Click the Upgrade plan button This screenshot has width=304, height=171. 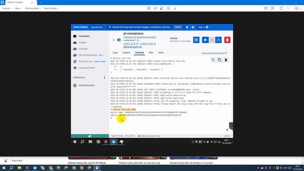(x=97, y=27)
